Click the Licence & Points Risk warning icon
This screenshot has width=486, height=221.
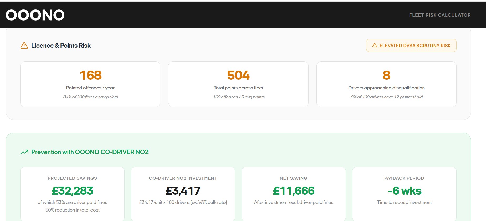[x=24, y=46]
